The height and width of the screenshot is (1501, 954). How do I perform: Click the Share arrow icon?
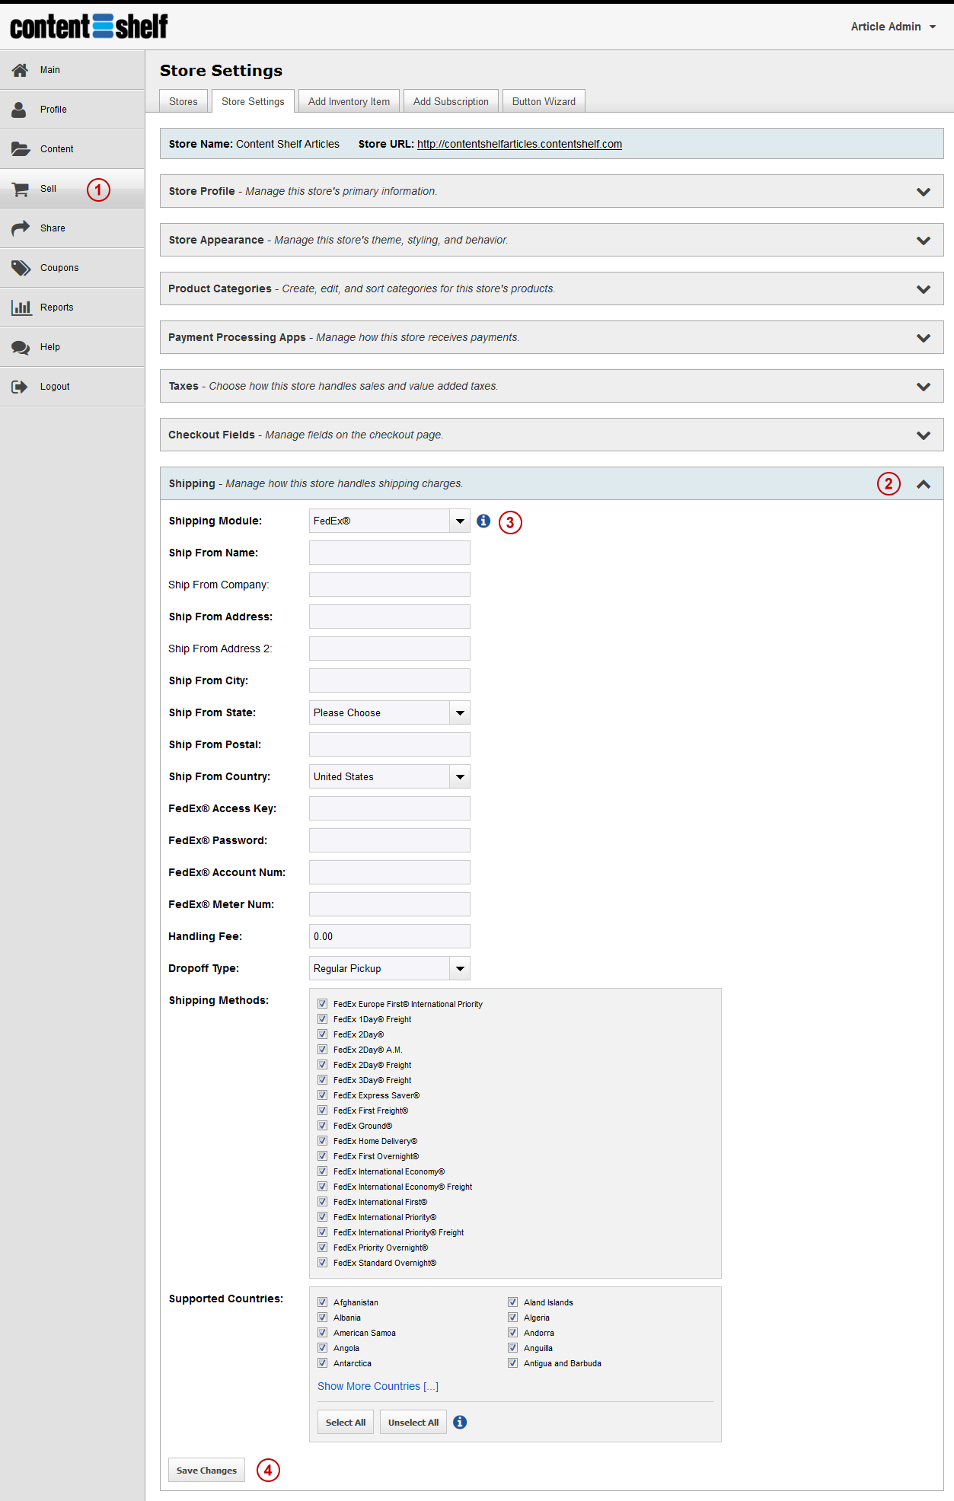[x=21, y=228]
